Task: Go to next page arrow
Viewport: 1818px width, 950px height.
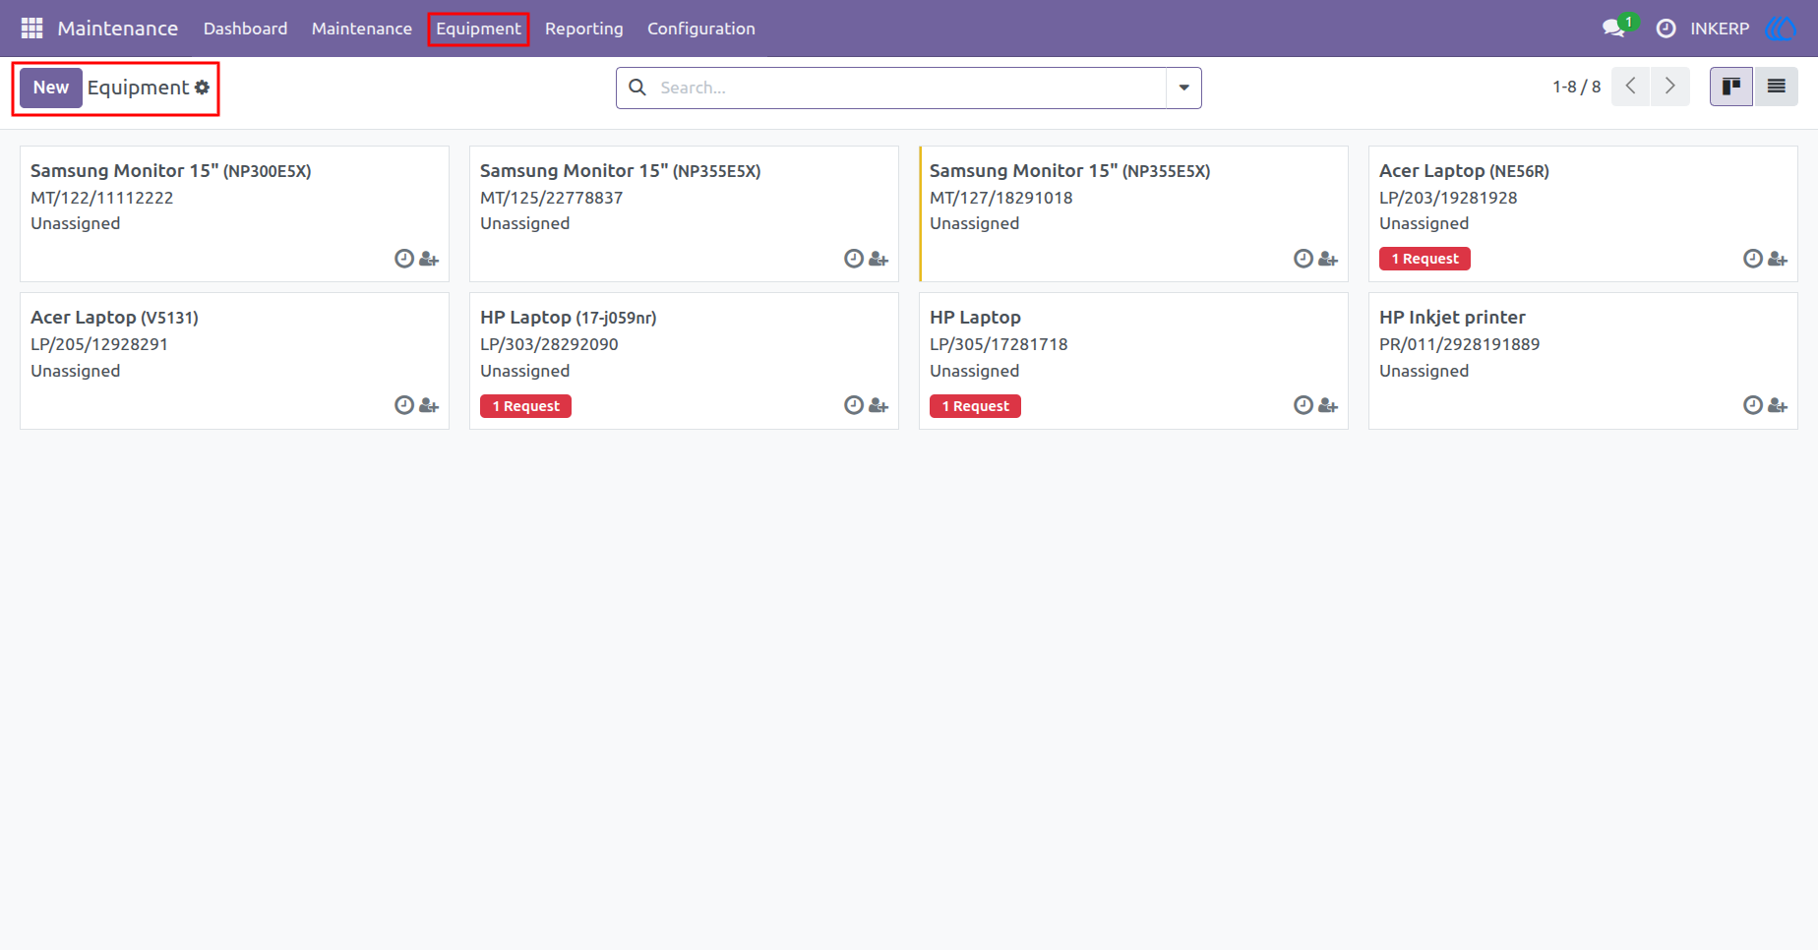Action: pyautogui.click(x=1669, y=87)
